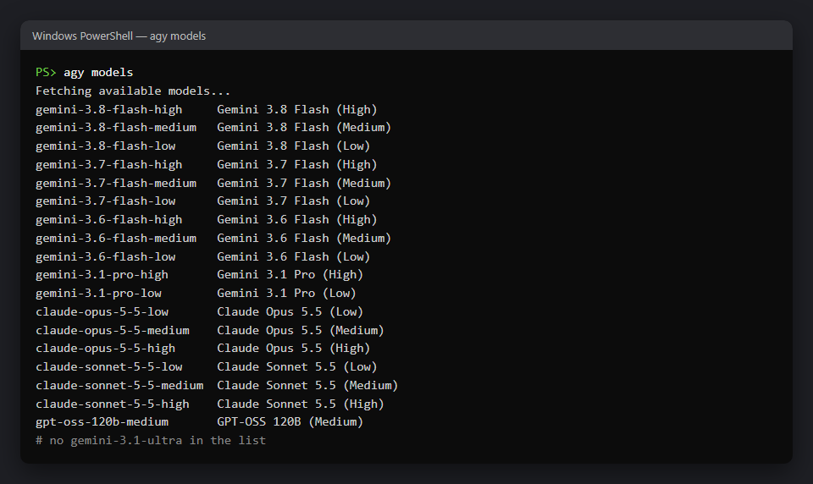The height and width of the screenshot is (484, 813).
Task: Click the display name 'Claude Opus 5.5 (Medium)'
Action: tap(301, 331)
